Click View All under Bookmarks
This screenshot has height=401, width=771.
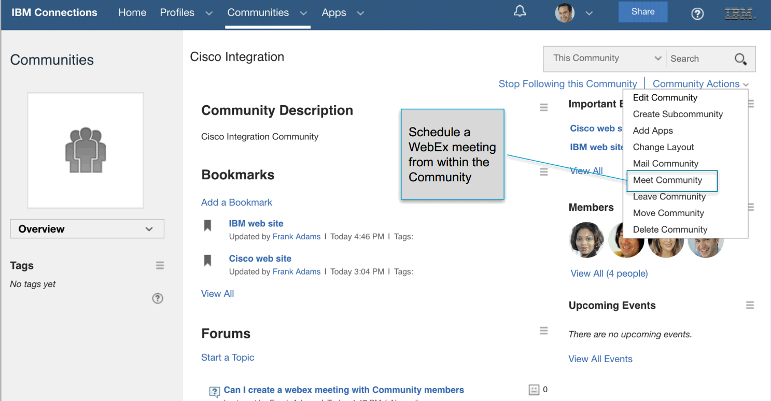point(217,294)
